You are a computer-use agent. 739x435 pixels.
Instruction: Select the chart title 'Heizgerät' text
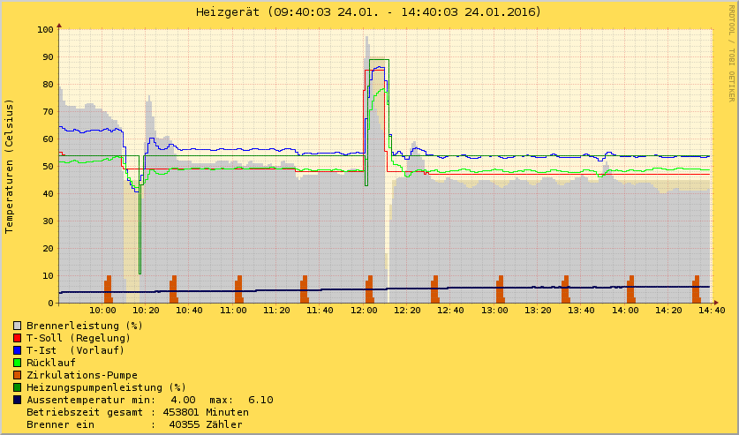coord(228,11)
